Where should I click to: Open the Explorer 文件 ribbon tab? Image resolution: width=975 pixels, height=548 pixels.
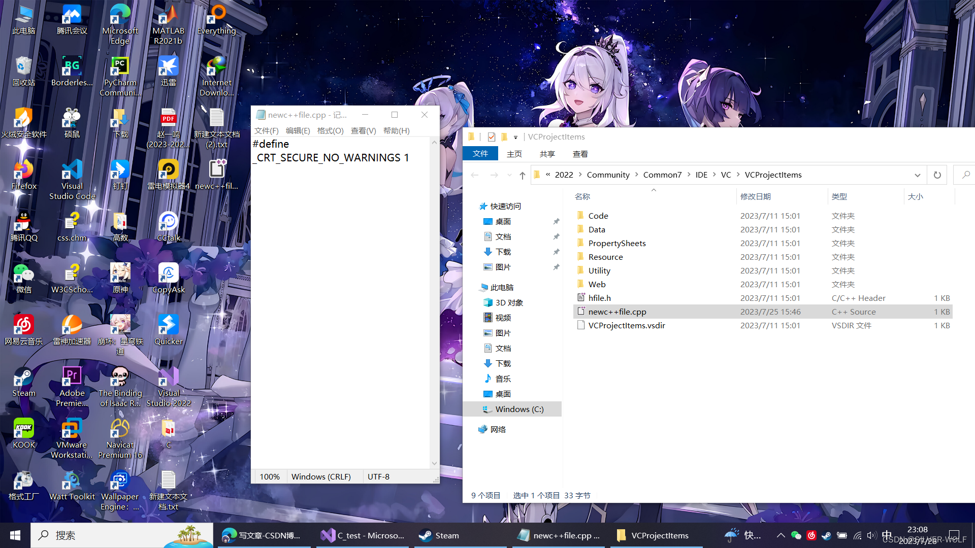click(480, 153)
